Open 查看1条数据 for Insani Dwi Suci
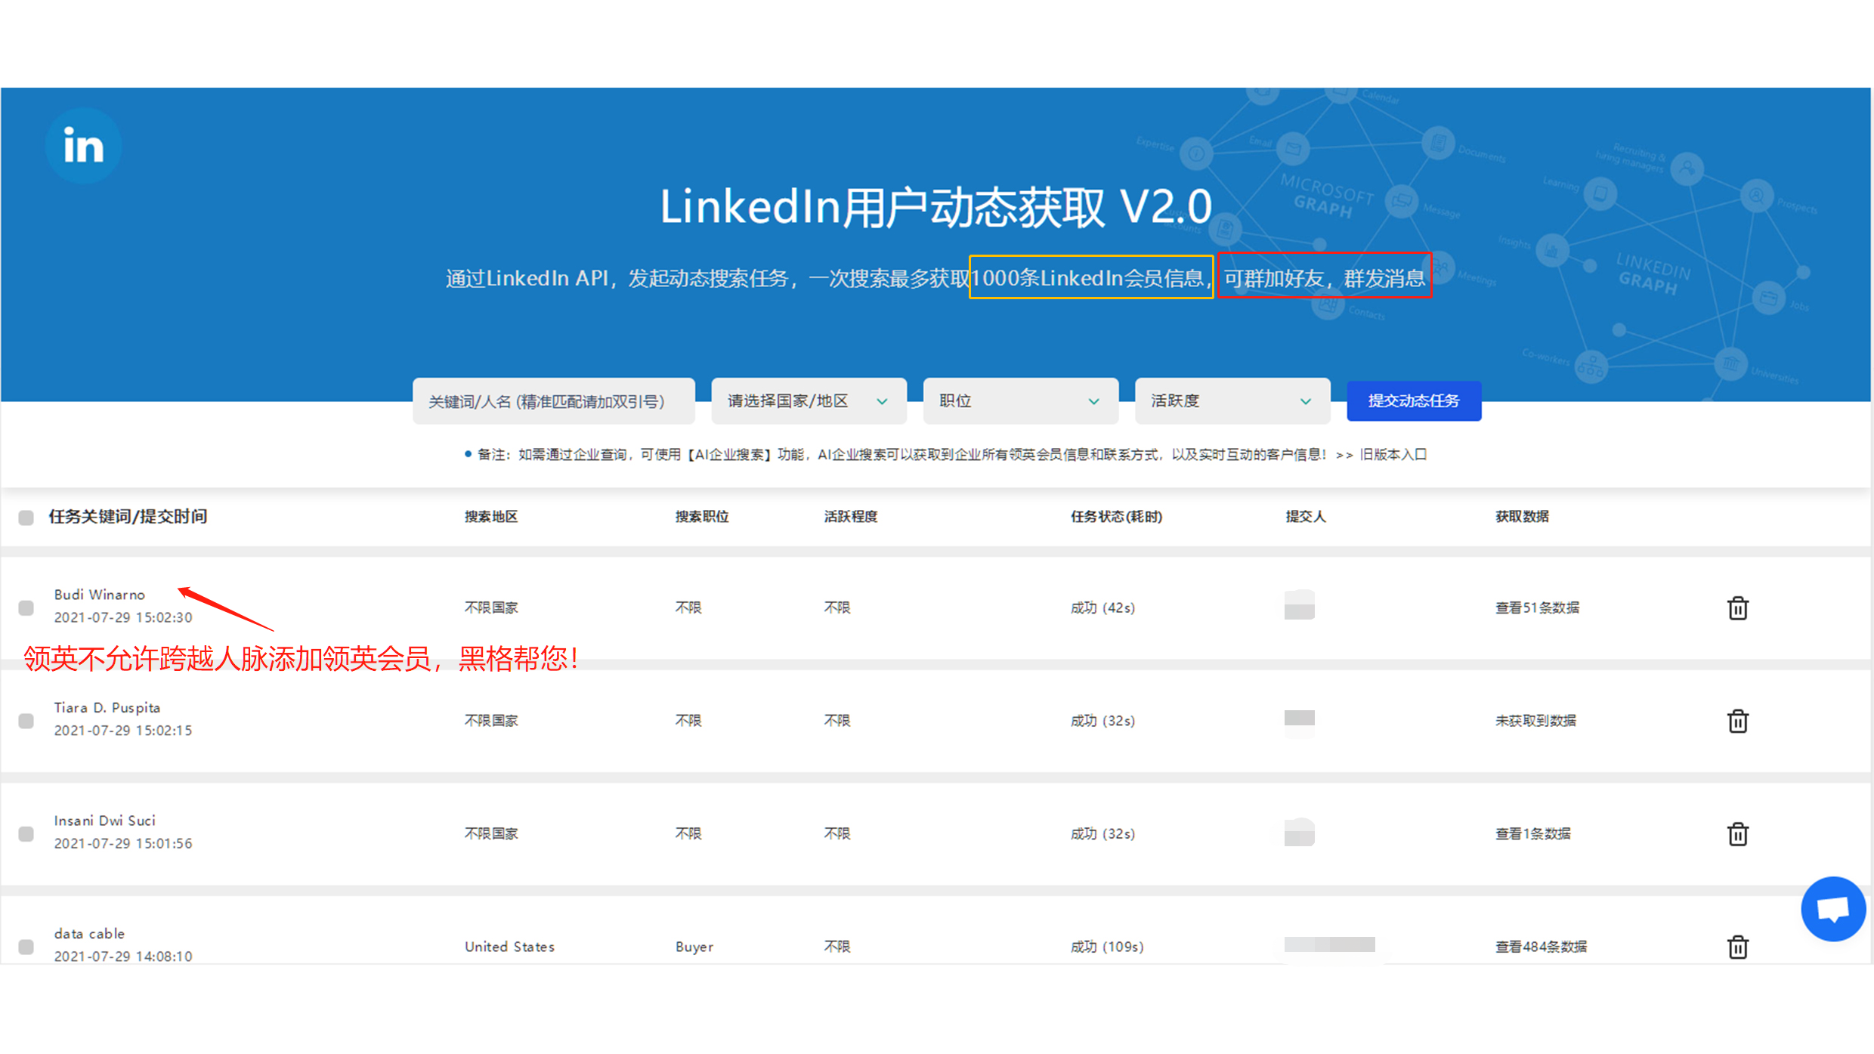The height and width of the screenshot is (1054, 1874). coord(1532,833)
